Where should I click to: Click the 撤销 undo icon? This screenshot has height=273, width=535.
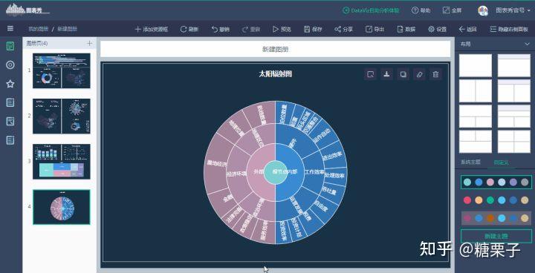(x=215, y=30)
